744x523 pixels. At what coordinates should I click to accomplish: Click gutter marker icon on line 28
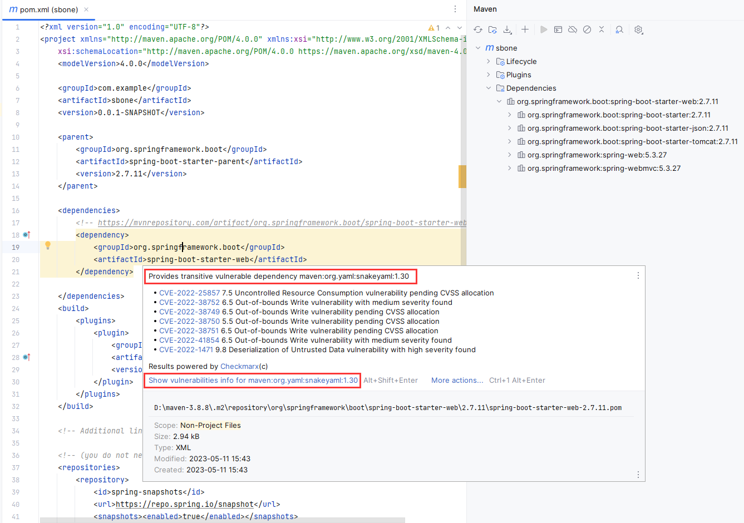click(26, 357)
